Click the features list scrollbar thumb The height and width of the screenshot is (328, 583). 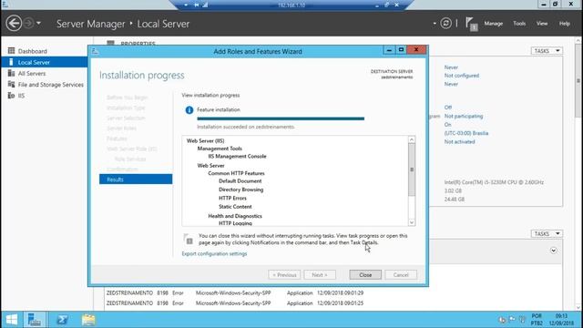(412, 169)
